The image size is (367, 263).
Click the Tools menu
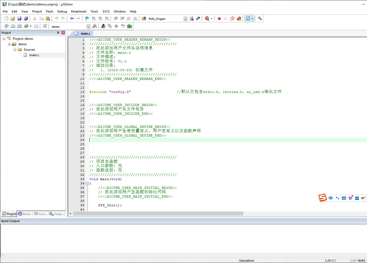(94, 11)
